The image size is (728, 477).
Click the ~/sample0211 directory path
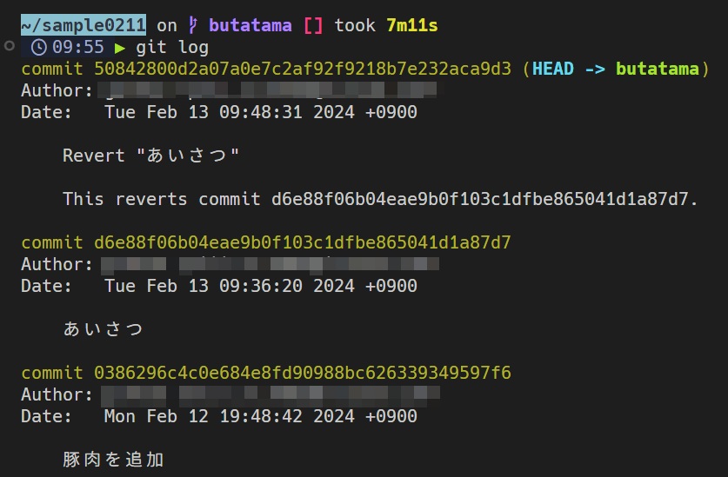(83, 25)
